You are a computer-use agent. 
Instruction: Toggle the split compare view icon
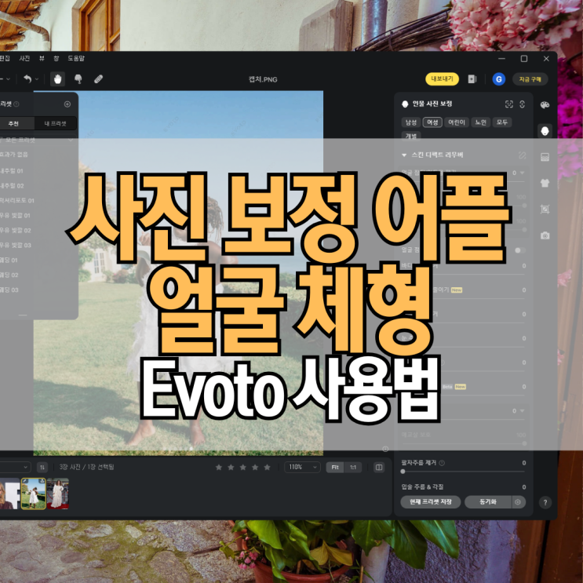[x=379, y=467]
